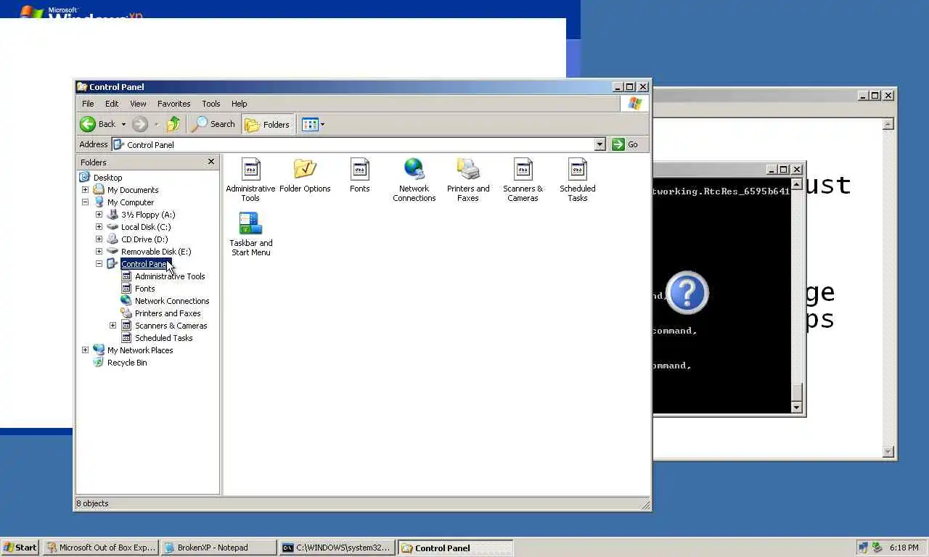Select Network Connections in the folder tree

coord(172,301)
